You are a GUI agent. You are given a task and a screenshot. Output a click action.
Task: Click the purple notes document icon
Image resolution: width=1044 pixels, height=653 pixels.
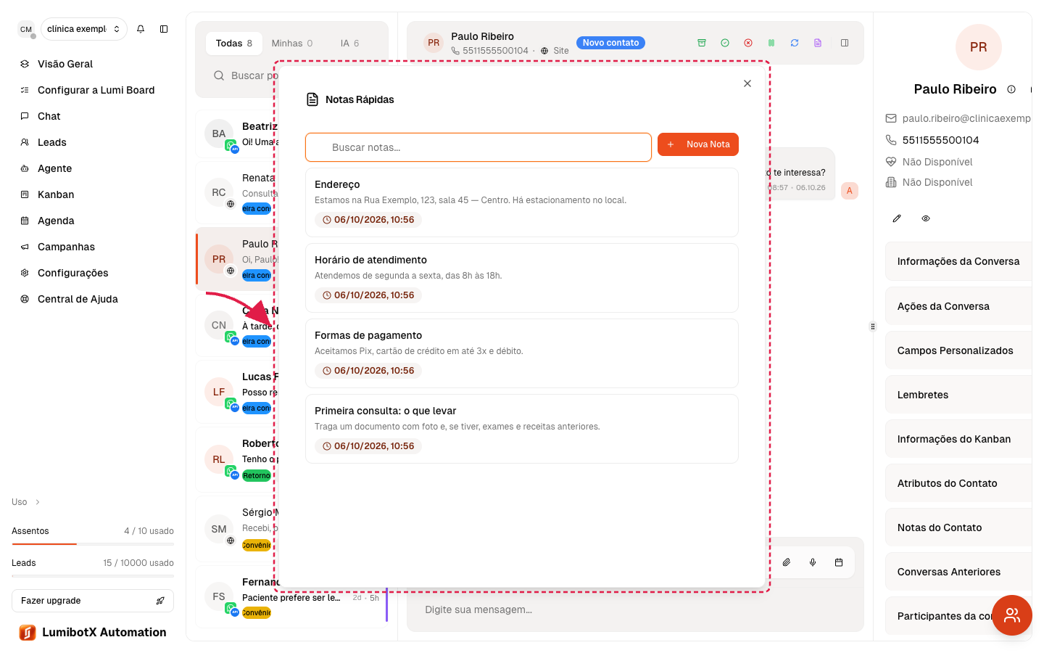tap(818, 43)
